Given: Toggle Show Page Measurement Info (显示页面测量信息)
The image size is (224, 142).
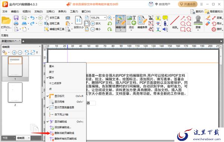Looking at the screenshot, I should coord(66,107).
